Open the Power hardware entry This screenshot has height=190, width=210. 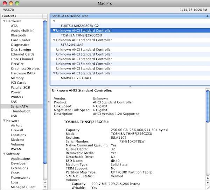16,92
